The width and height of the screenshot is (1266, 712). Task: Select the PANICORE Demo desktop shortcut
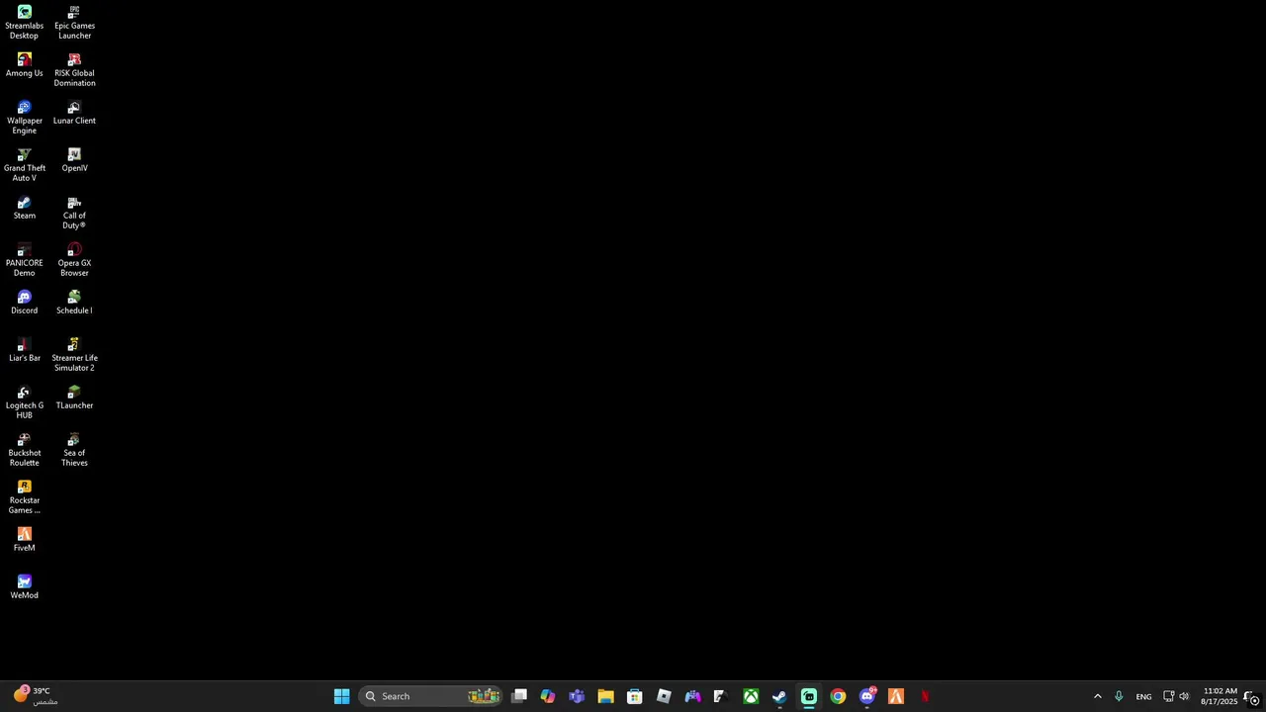[24, 260]
